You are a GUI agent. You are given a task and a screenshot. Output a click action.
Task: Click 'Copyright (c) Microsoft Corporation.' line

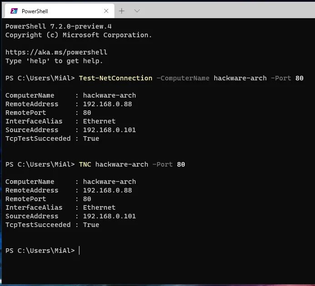point(79,35)
